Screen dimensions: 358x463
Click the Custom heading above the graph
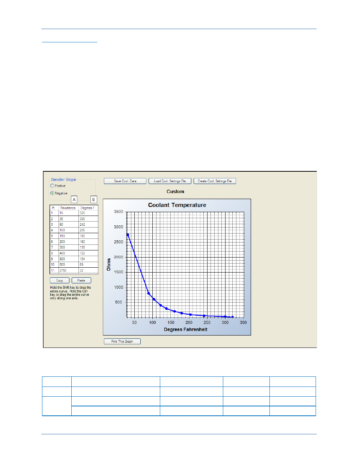coord(175,192)
